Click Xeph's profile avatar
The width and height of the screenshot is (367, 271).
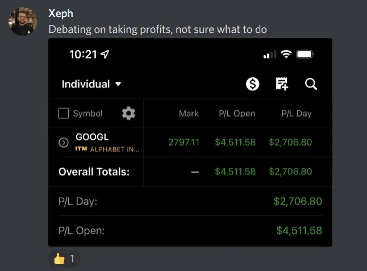click(x=23, y=22)
